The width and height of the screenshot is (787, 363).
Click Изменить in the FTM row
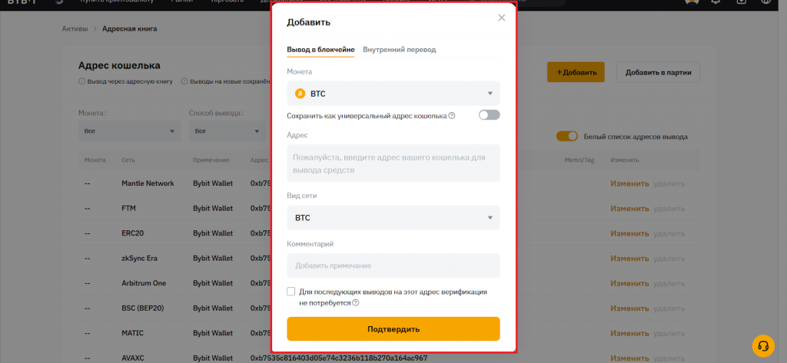tap(629, 208)
